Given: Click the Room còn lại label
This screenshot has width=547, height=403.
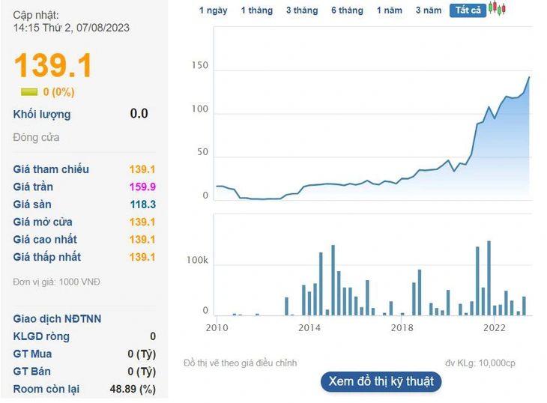Looking at the screenshot, I should pyautogui.click(x=46, y=389).
